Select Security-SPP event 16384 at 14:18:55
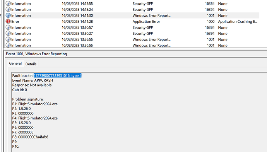The height and width of the screenshot is (152, 267). point(132,3)
